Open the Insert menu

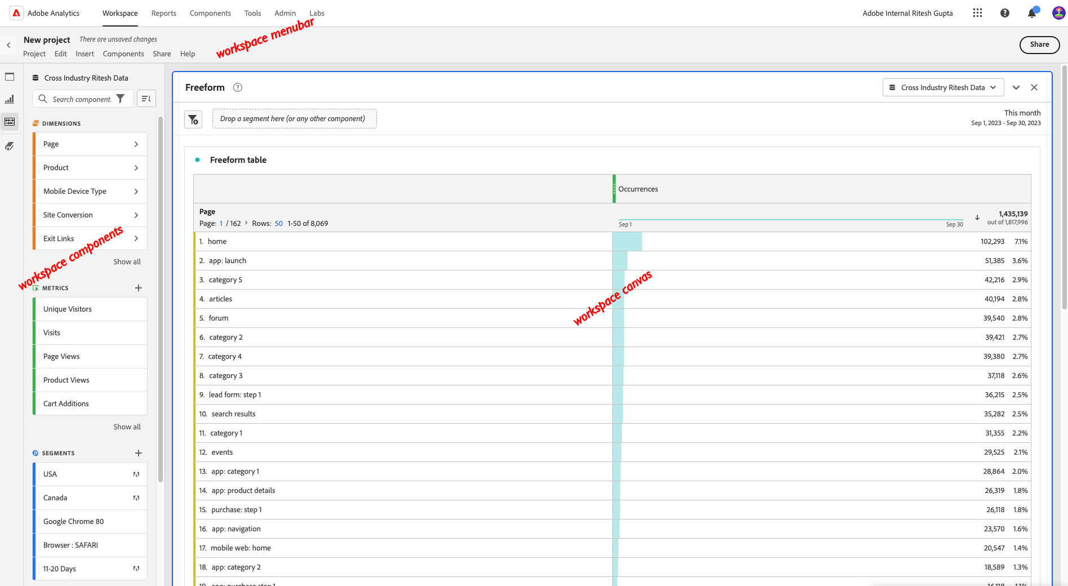[85, 54]
